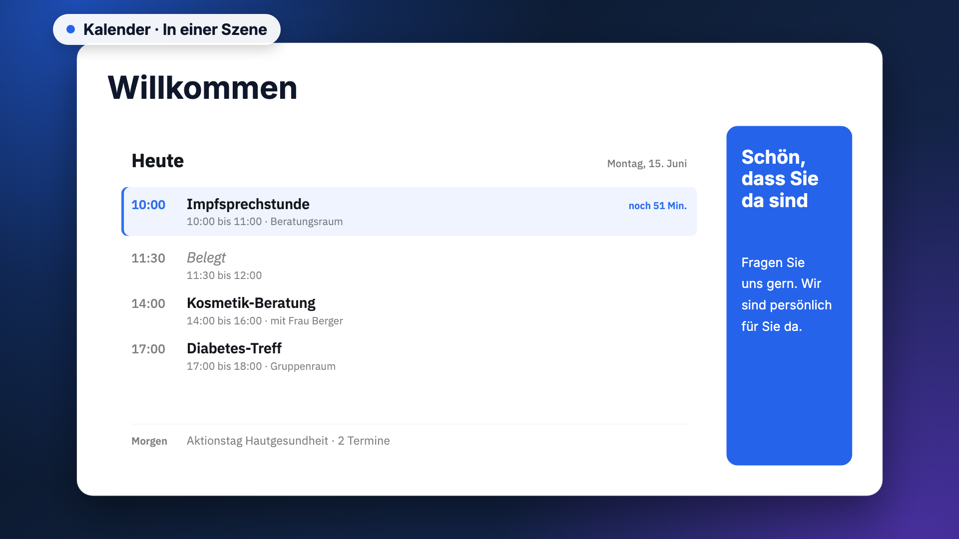
Task: Click the noch 51 Min. countdown
Action: click(657, 206)
